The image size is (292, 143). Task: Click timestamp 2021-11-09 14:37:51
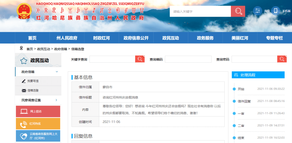click(x=271, y=125)
